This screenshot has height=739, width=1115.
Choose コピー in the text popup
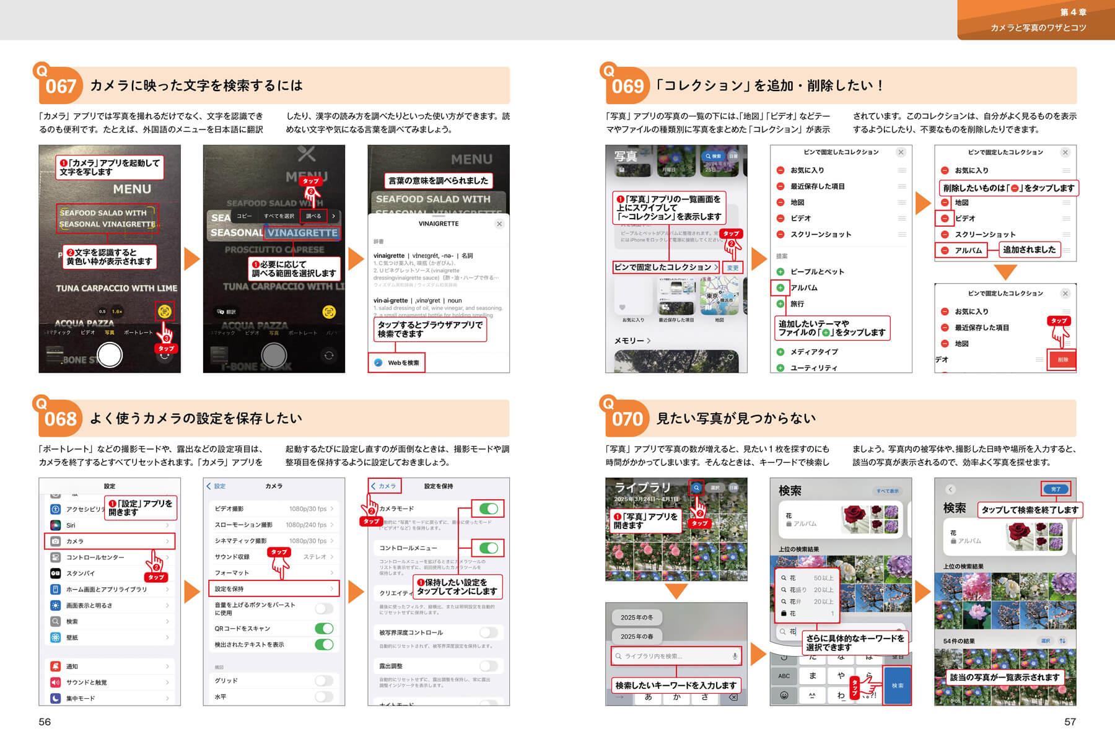(244, 216)
